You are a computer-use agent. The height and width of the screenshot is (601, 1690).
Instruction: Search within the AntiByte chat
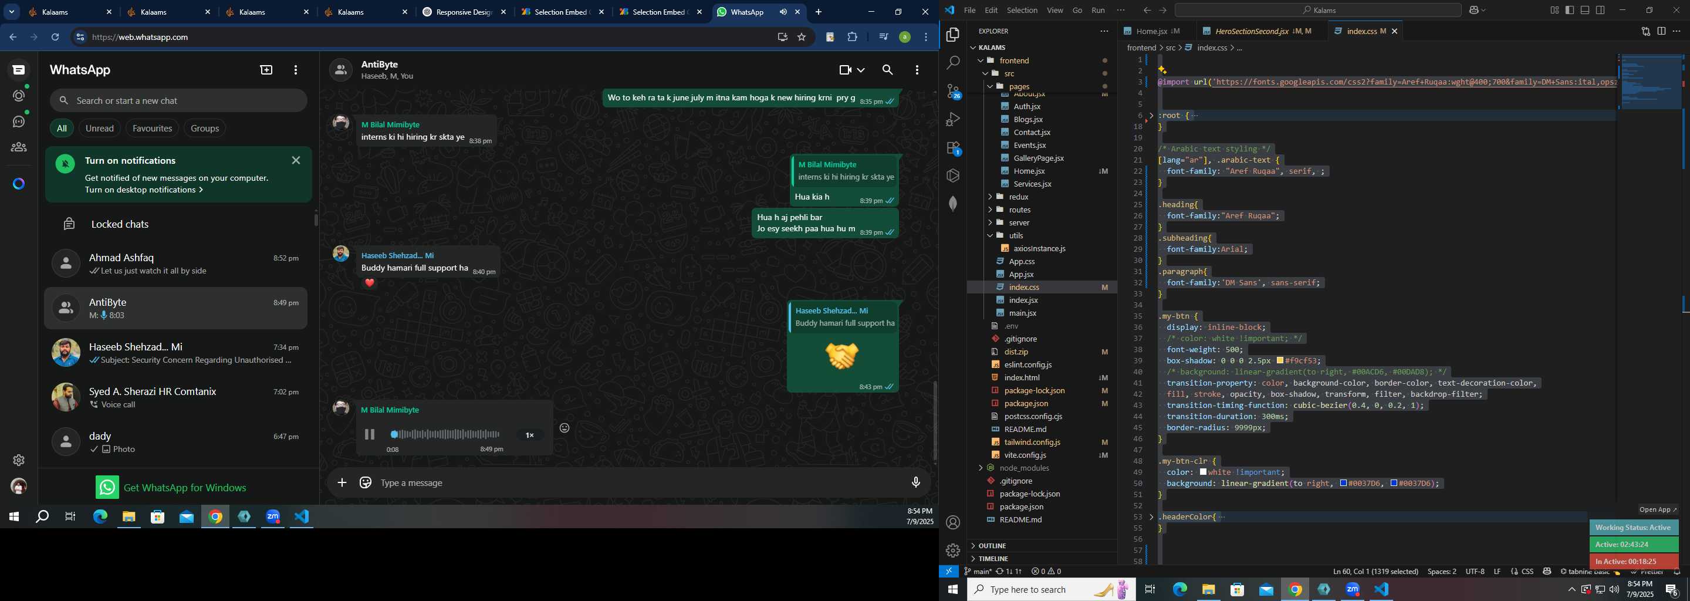tap(887, 69)
